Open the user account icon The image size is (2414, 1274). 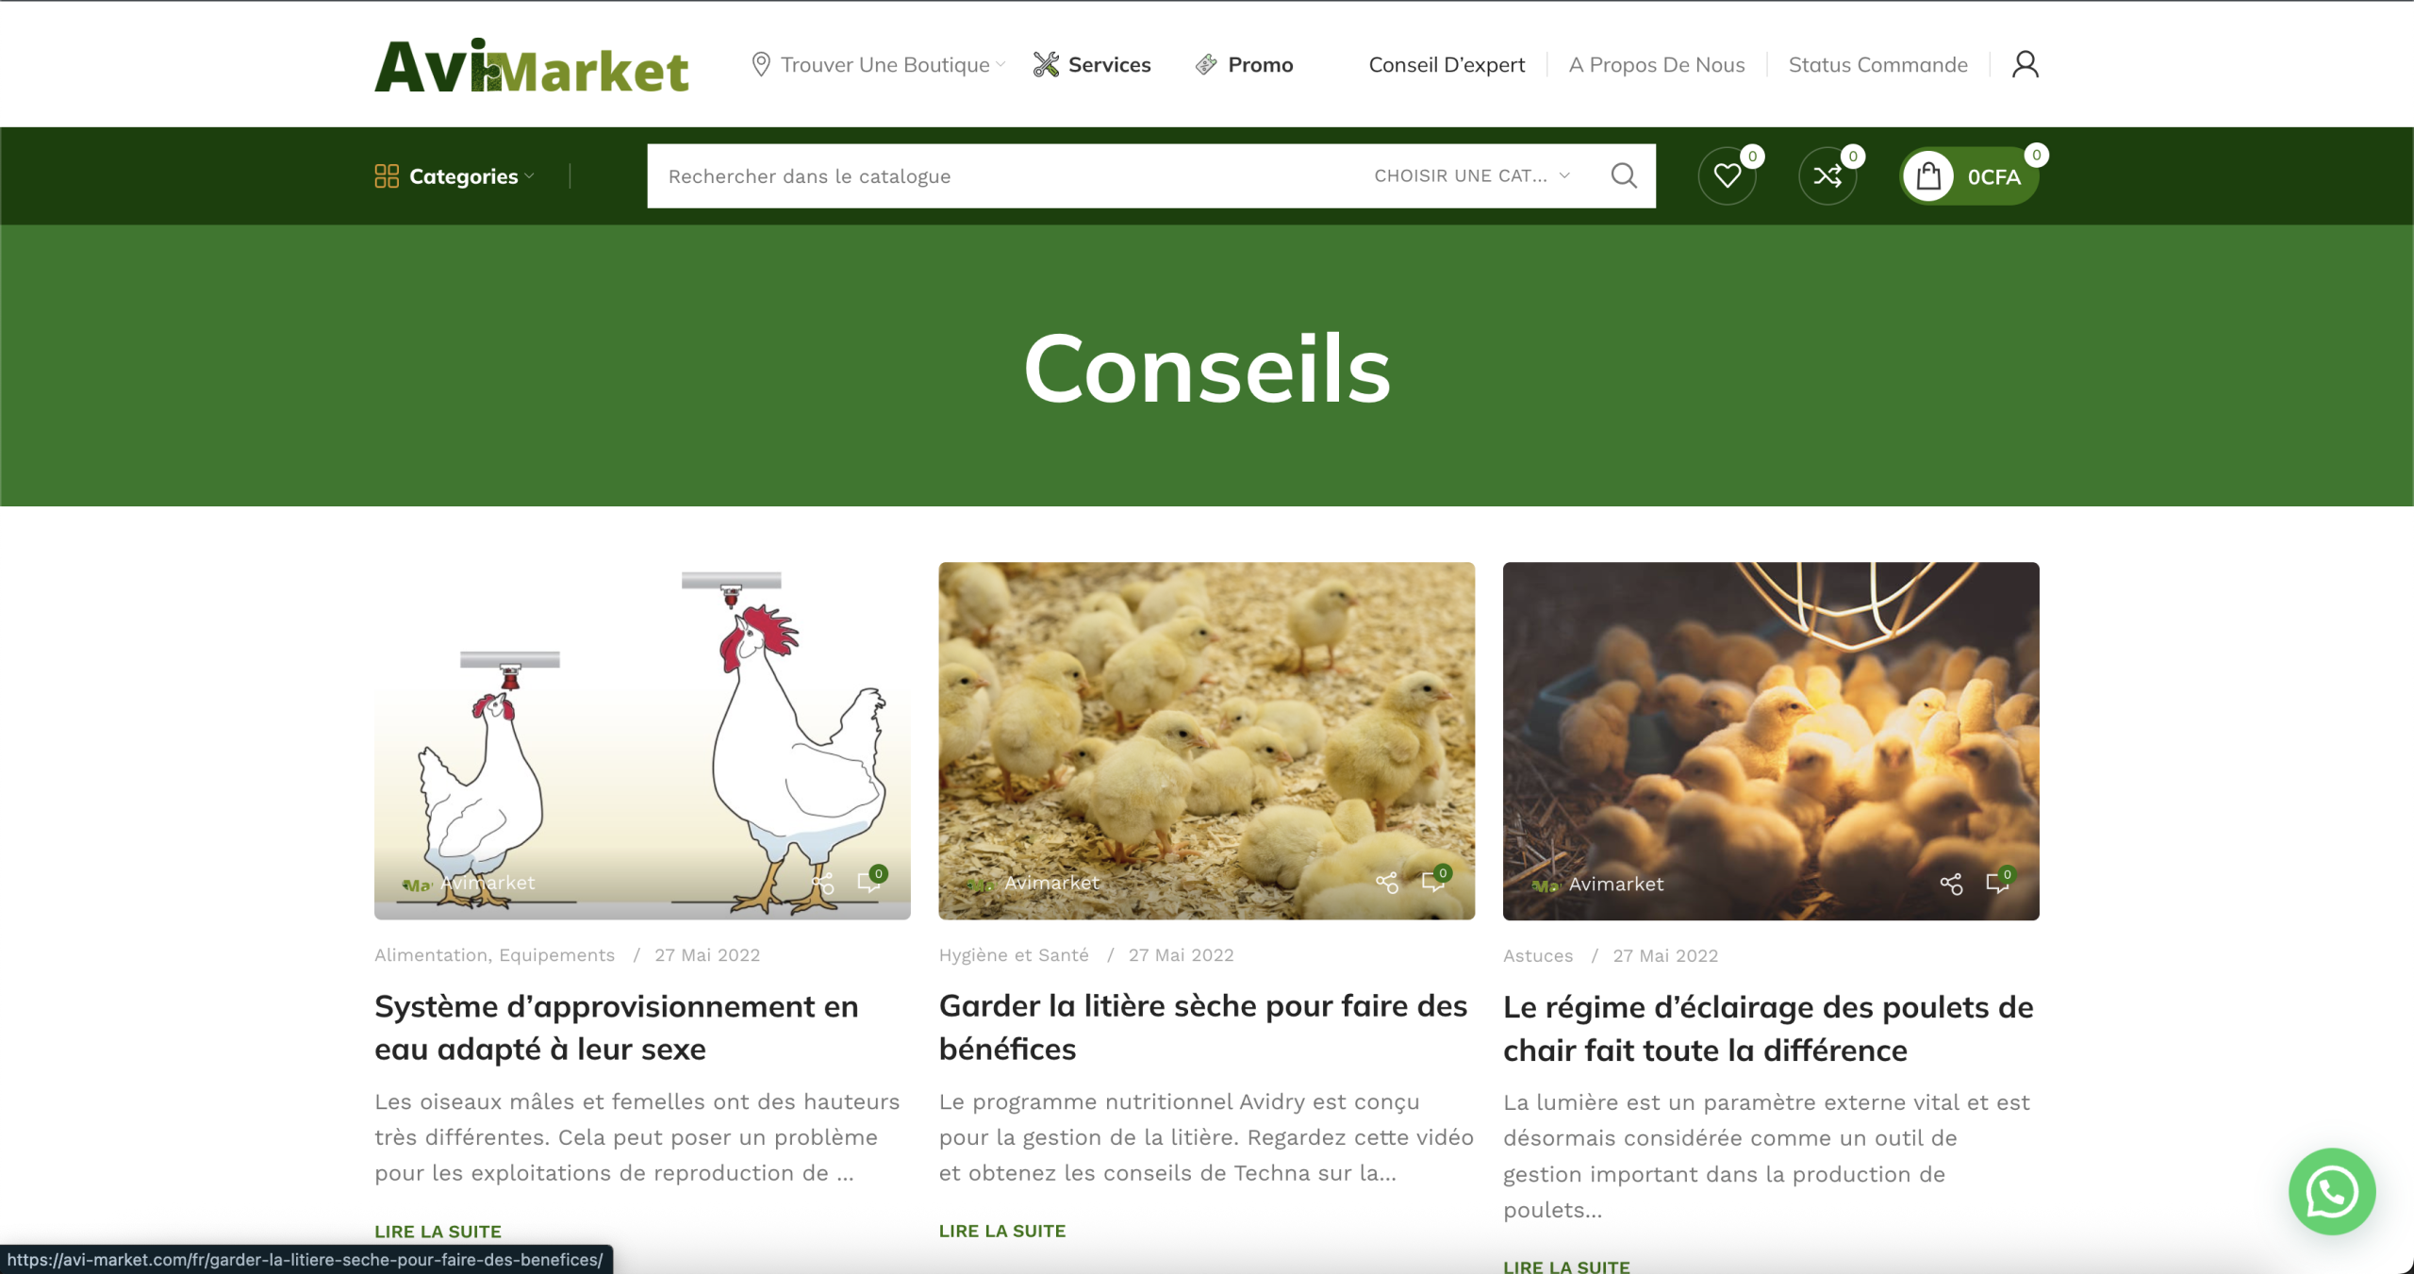tap(2025, 64)
